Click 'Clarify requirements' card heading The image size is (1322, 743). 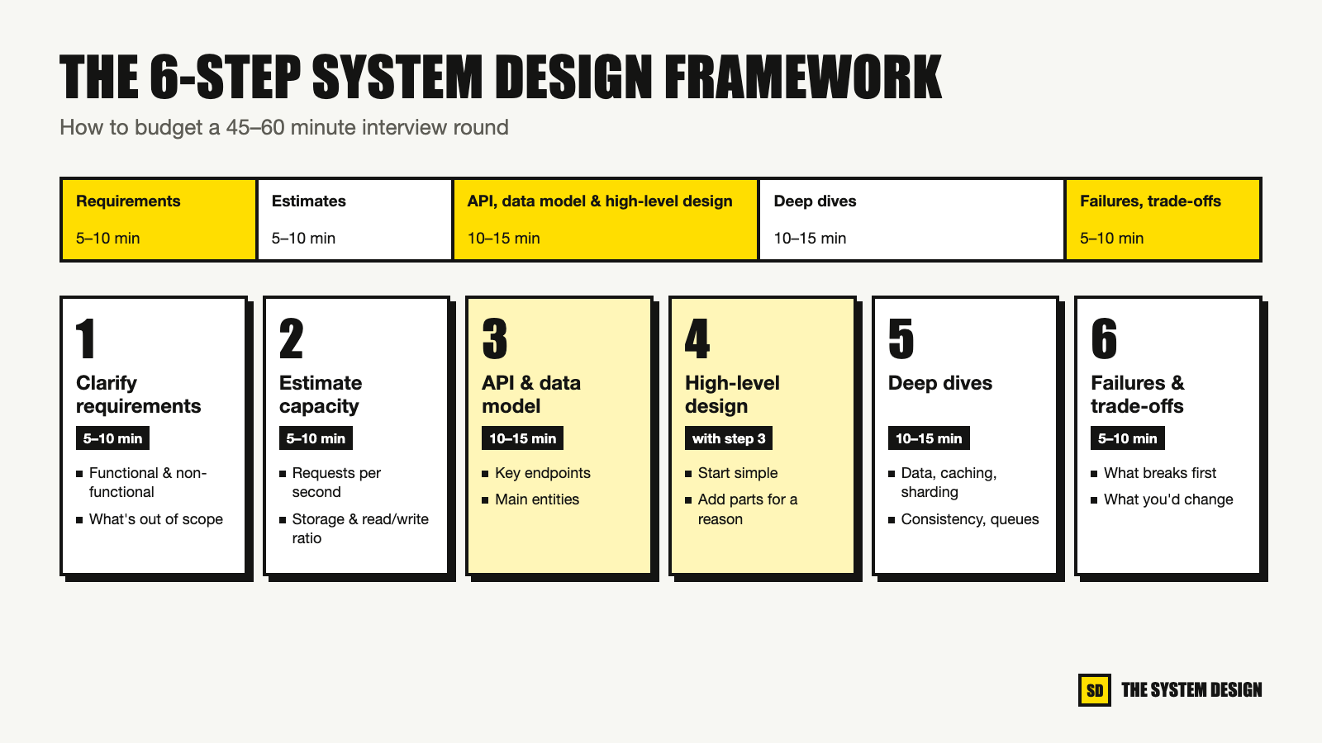(x=139, y=395)
